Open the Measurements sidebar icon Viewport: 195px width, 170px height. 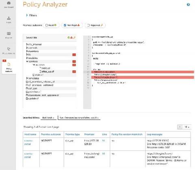tap(9, 51)
